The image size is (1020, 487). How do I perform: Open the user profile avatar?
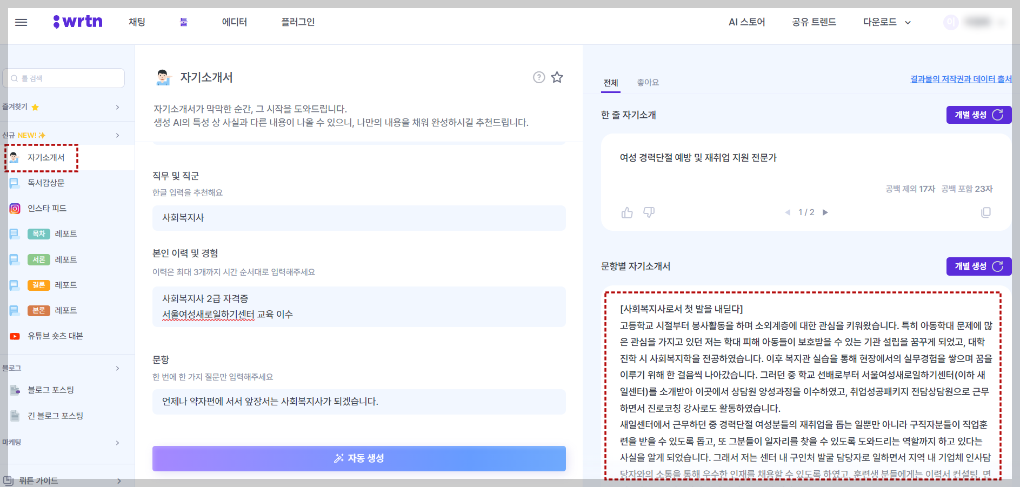[x=951, y=22]
